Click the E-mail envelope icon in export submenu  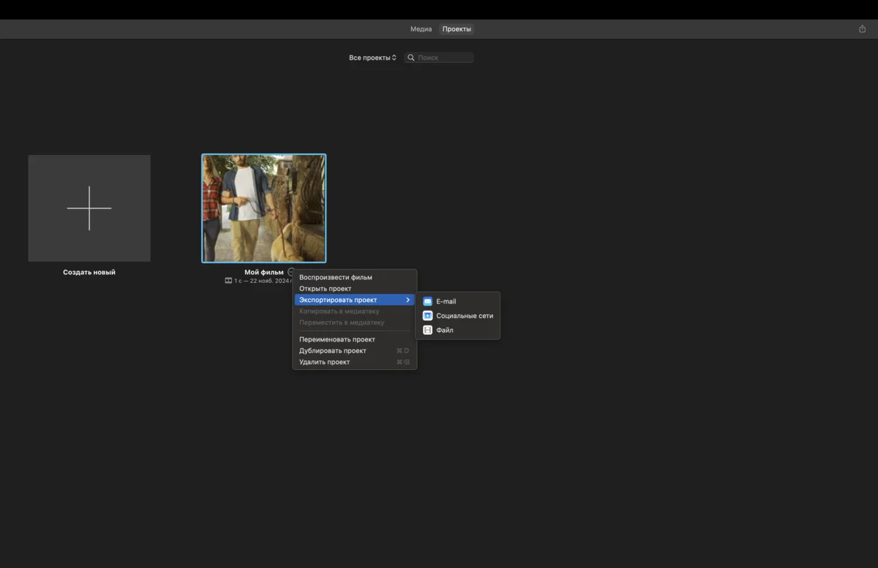coord(428,301)
